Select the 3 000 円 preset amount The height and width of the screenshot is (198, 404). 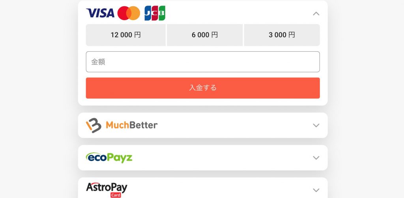(x=282, y=35)
